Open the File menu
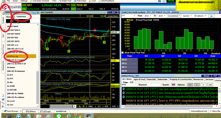This screenshot has width=221, height=118. coord(8,1)
